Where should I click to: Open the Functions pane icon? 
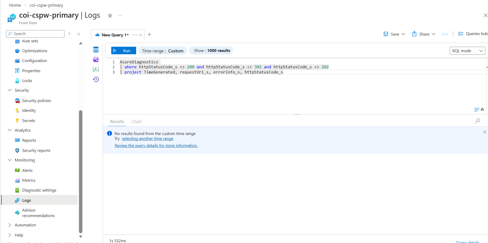point(96,69)
